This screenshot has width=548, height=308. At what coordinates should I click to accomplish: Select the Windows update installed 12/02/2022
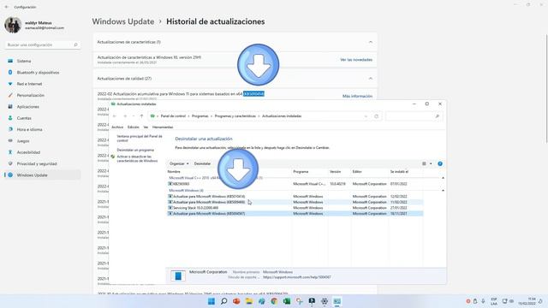point(295,197)
